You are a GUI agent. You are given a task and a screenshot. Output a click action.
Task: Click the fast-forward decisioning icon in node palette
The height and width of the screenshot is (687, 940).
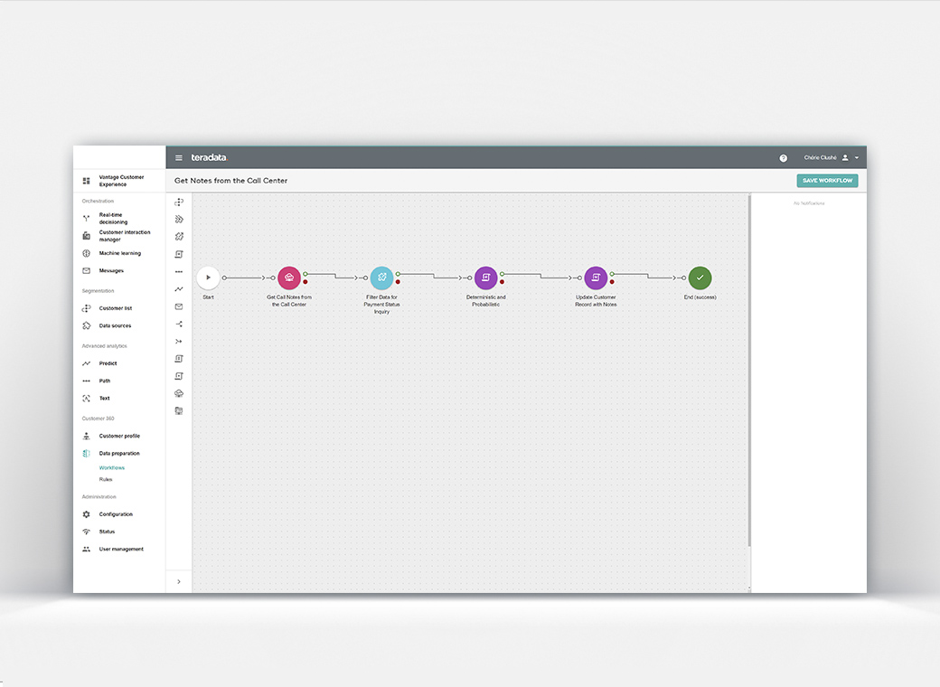178,219
